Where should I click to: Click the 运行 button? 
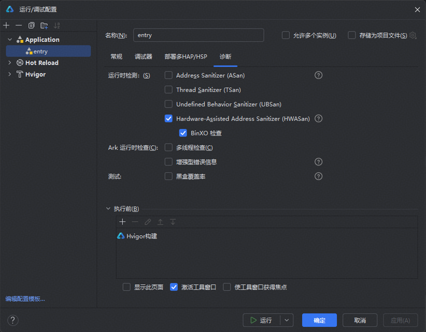[x=261, y=320]
